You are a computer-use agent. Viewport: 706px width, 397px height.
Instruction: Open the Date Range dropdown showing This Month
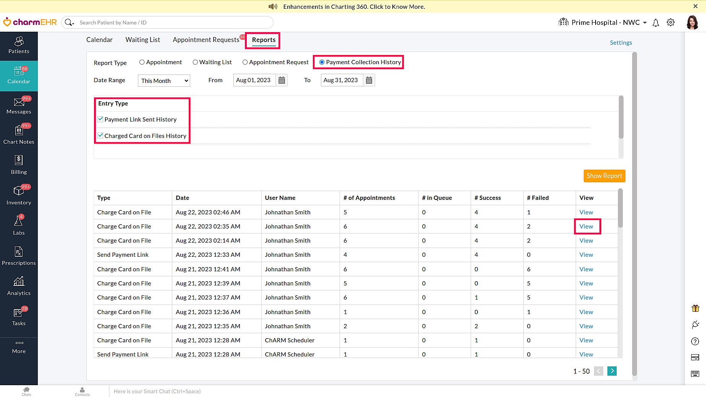[x=164, y=80]
